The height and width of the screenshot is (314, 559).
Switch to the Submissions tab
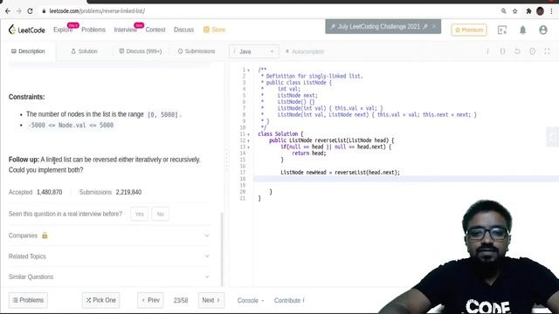click(197, 51)
